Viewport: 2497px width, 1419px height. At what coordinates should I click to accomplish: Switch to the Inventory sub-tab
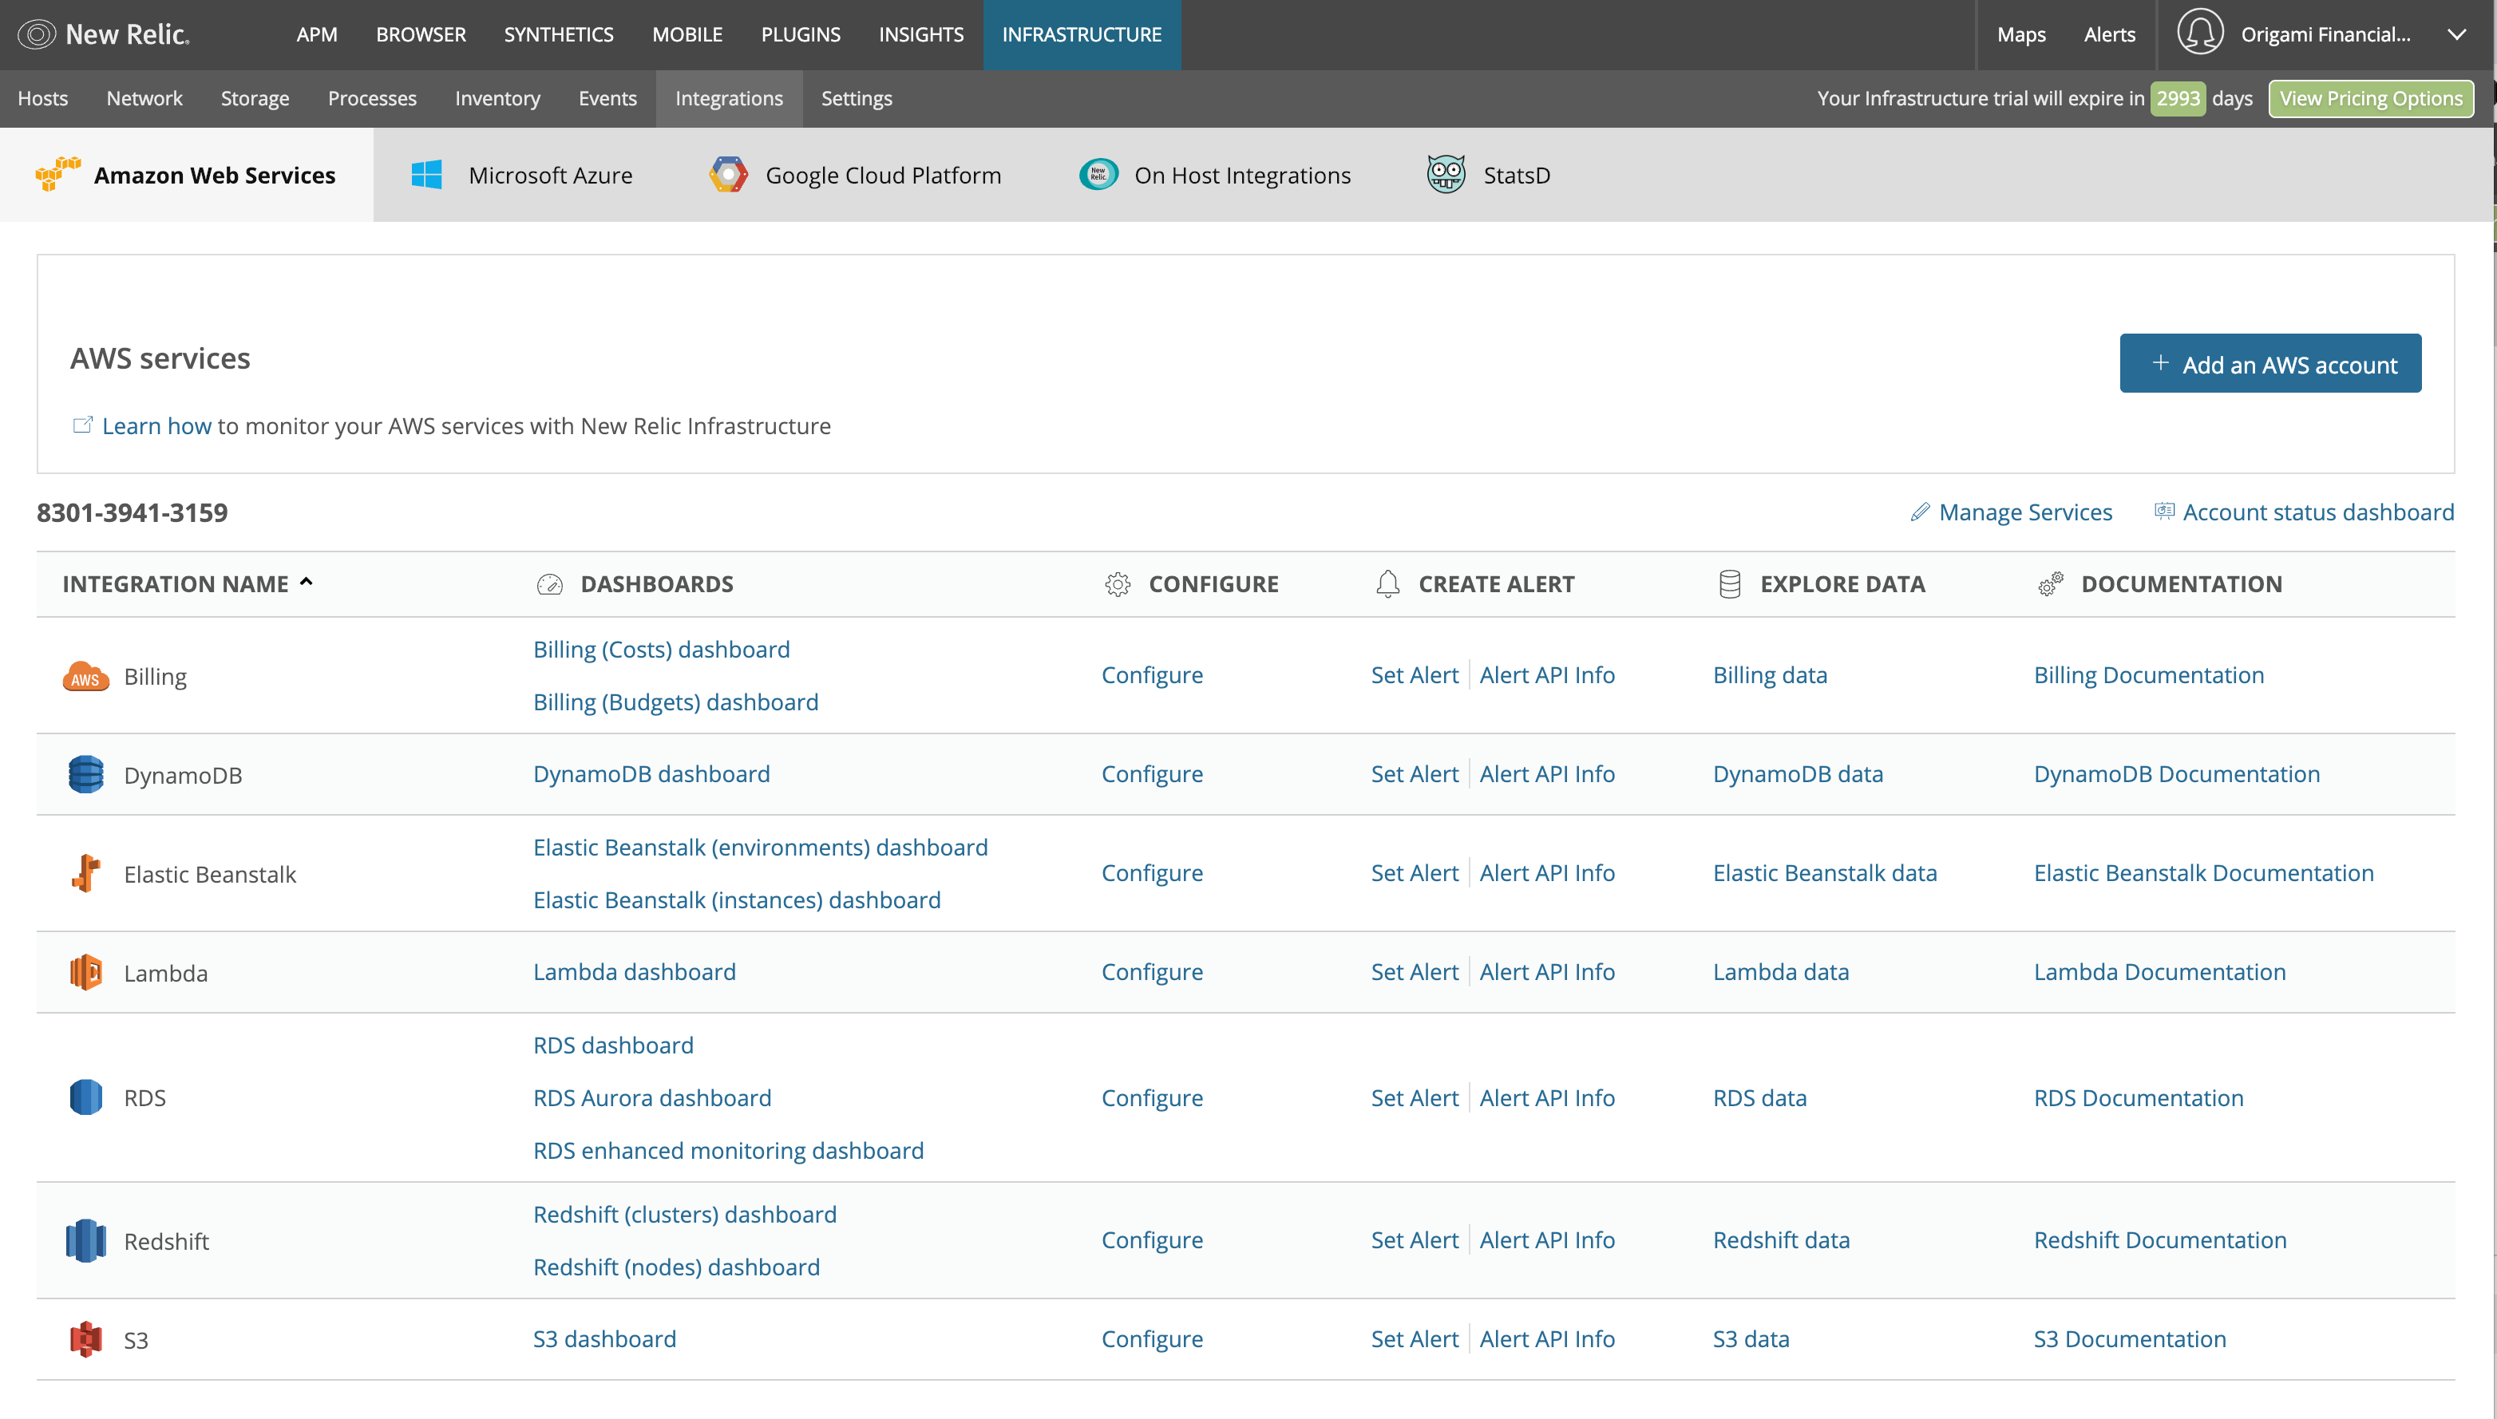[497, 98]
